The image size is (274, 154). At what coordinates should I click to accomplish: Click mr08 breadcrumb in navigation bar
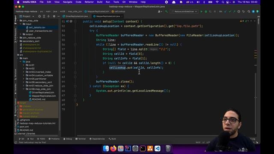63,12
